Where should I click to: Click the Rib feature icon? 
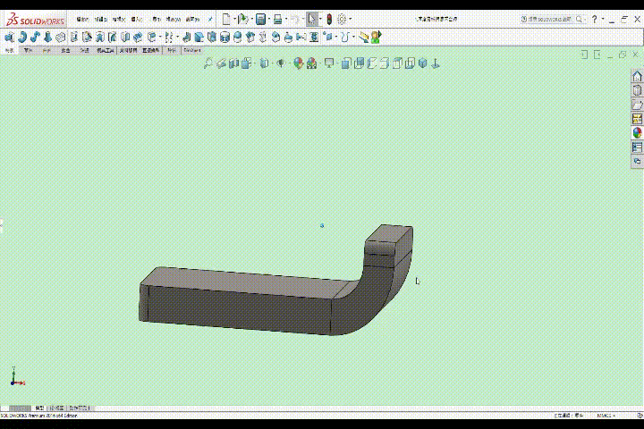186,38
